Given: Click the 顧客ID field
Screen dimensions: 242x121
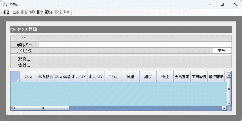Looking at the screenshot, I should [135, 59].
